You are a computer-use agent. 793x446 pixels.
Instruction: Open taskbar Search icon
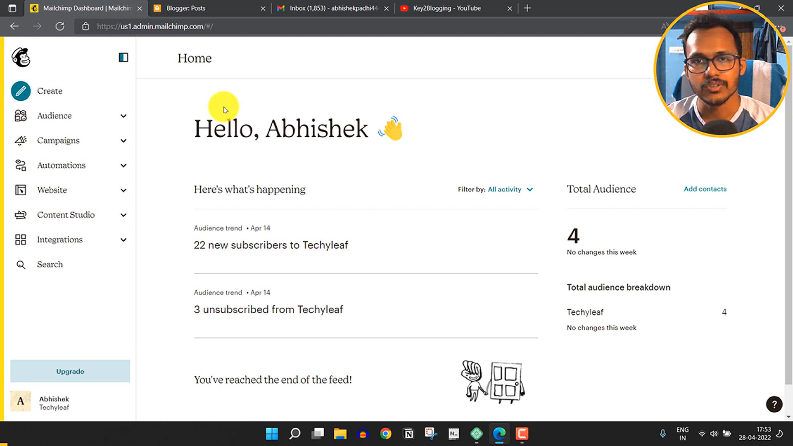(x=295, y=434)
